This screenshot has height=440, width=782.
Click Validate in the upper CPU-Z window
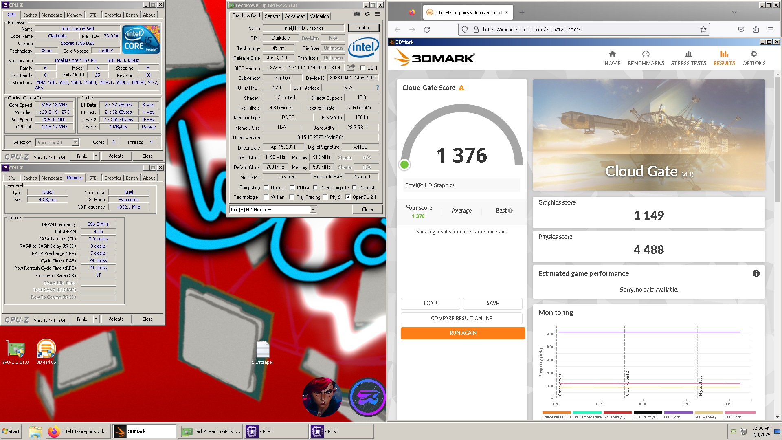116,156
